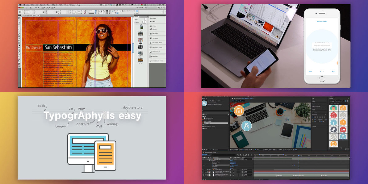Tap SKIP on the phone mockup

(x=310, y=72)
